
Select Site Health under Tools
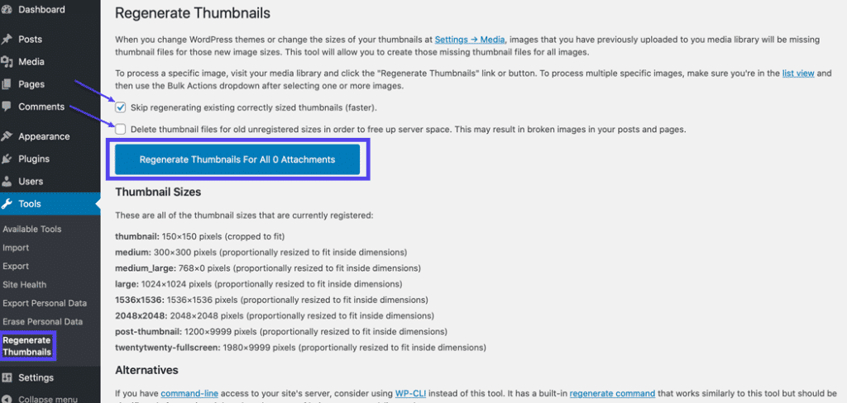click(x=25, y=284)
